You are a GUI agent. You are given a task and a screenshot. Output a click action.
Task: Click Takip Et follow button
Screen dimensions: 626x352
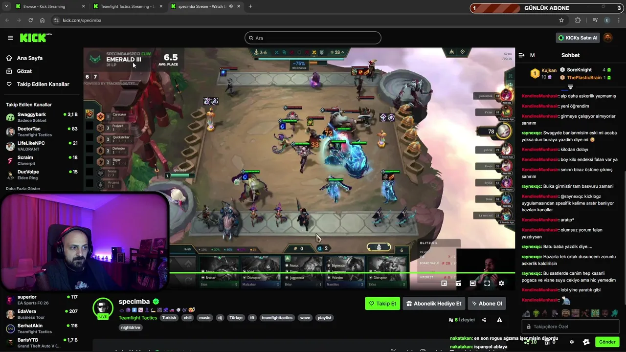(x=382, y=304)
